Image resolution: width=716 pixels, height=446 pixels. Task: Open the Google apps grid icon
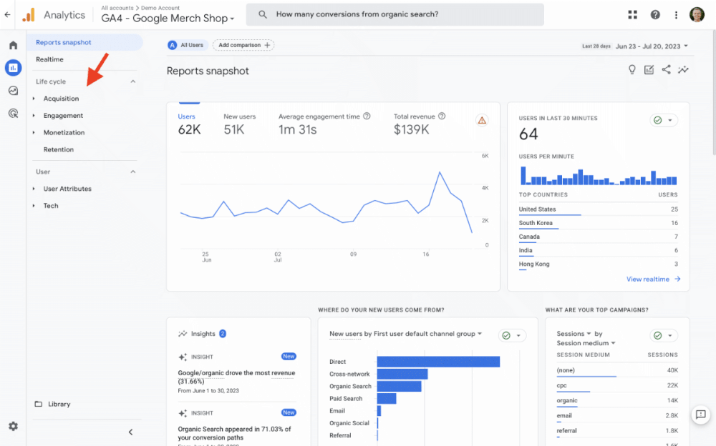(x=633, y=14)
